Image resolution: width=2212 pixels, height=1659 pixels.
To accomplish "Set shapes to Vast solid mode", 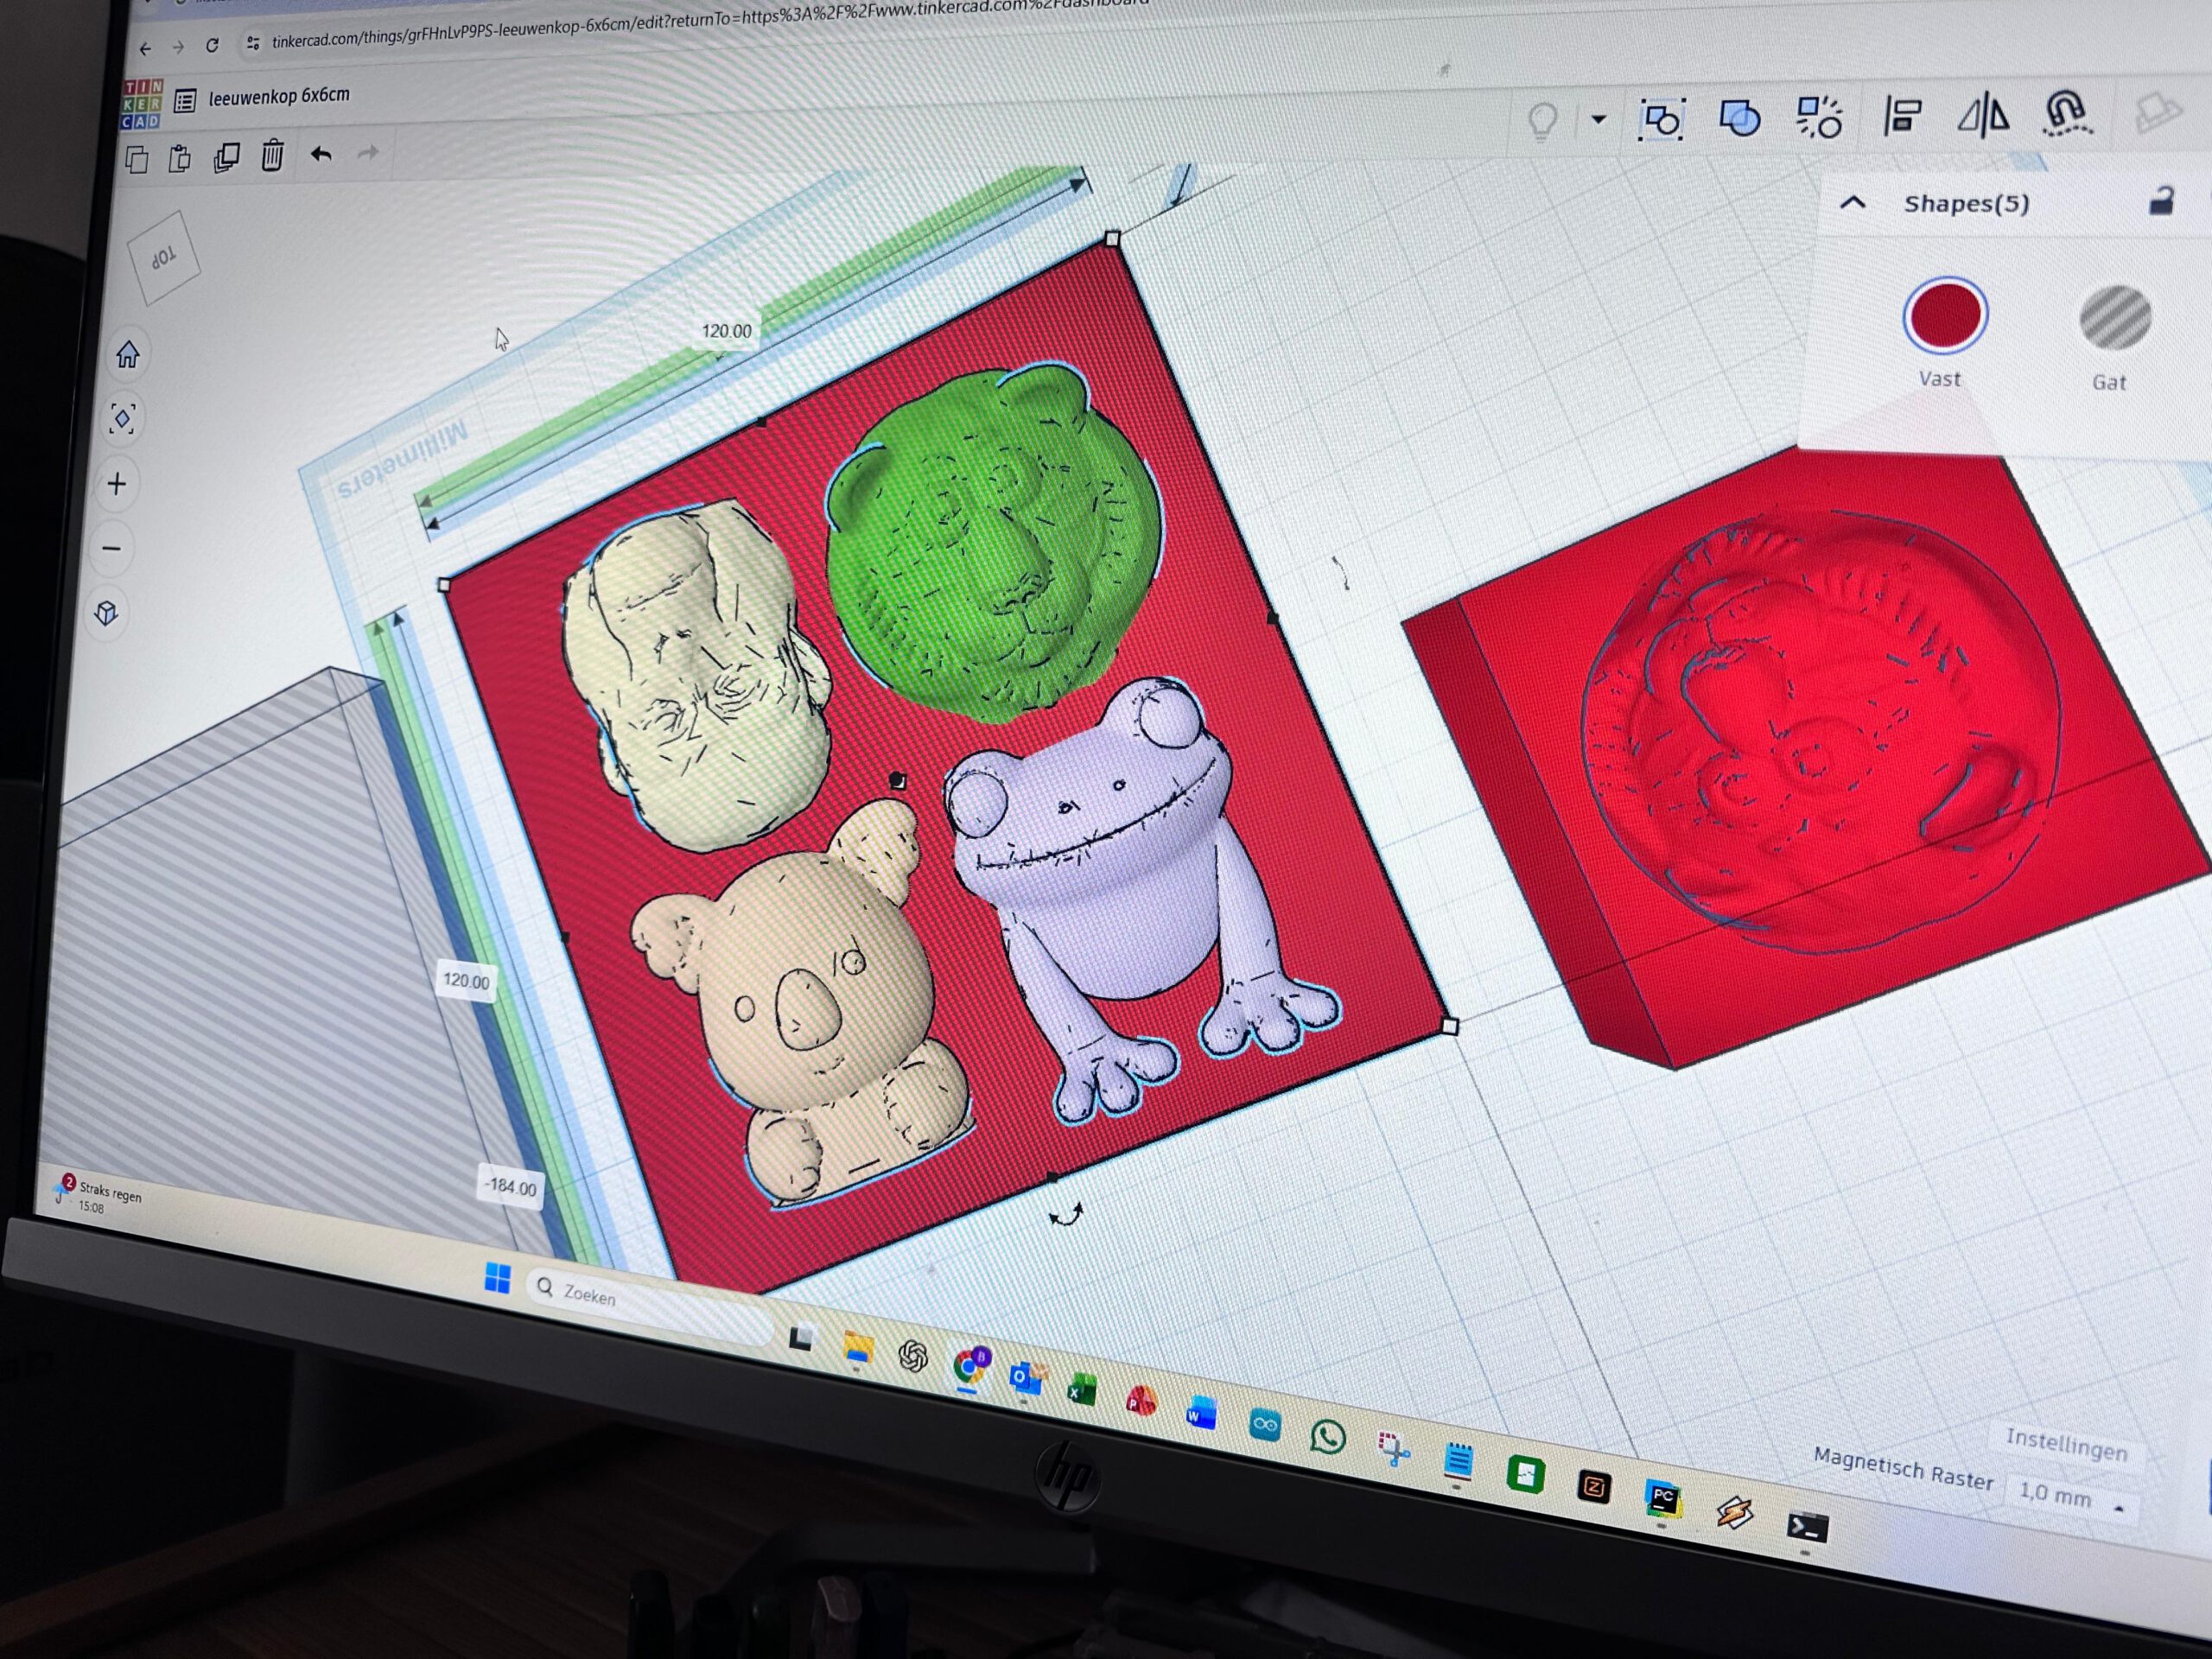I will (1944, 316).
